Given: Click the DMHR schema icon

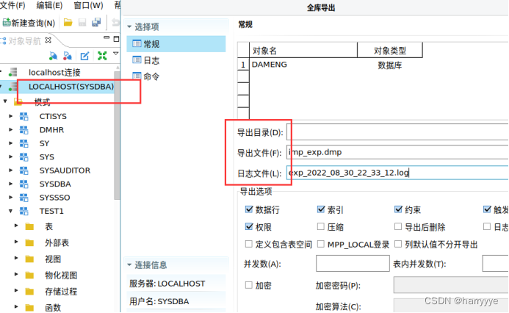Looking at the screenshot, I should click(x=24, y=130).
